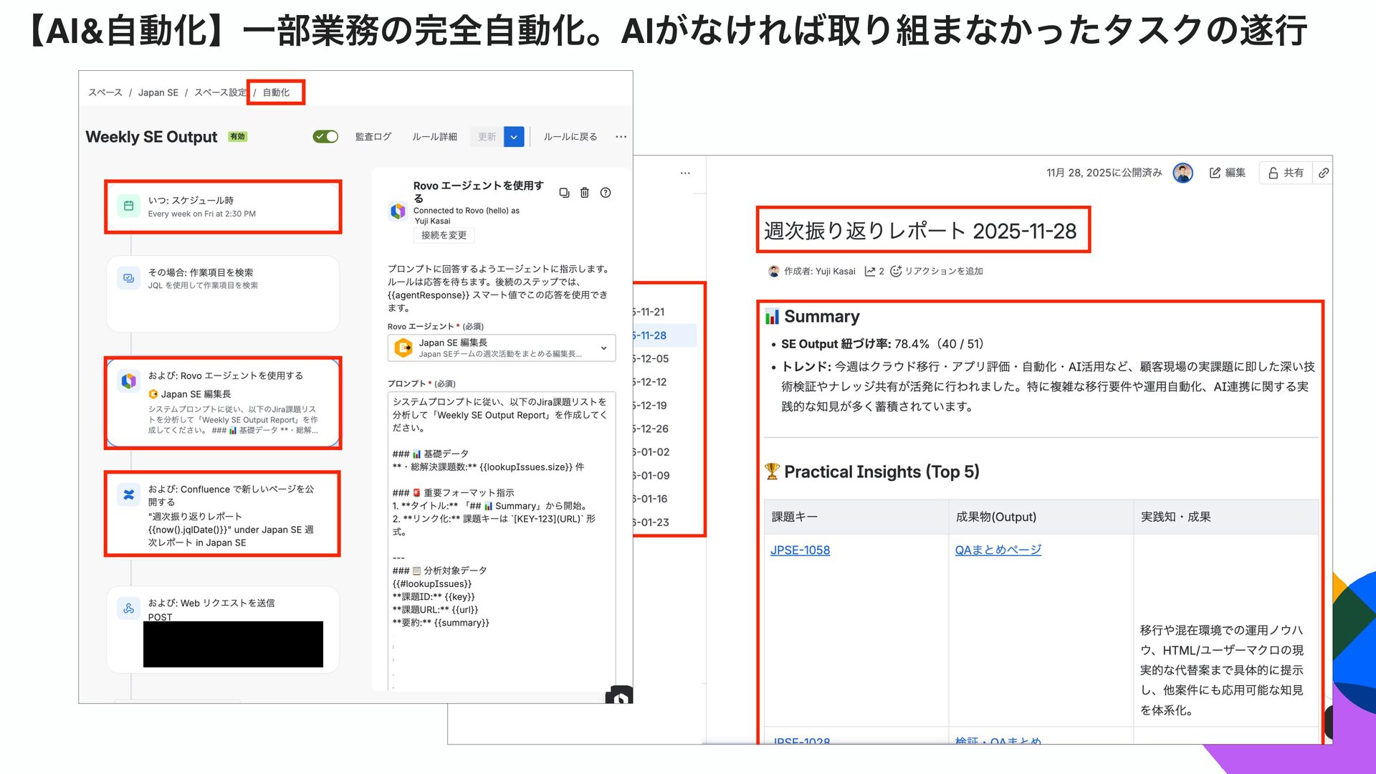Click the copy link icon next to 共有
The width and height of the screenshot is (1376, 774).
tap(1324, 173)
